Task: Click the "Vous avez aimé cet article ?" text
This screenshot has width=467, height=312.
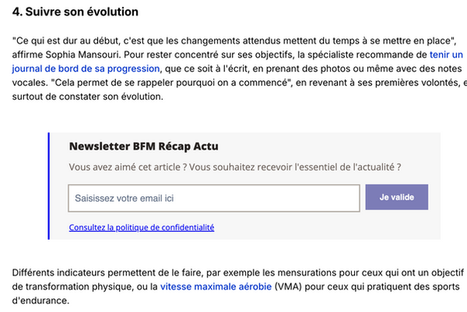Action: [128, 167]
